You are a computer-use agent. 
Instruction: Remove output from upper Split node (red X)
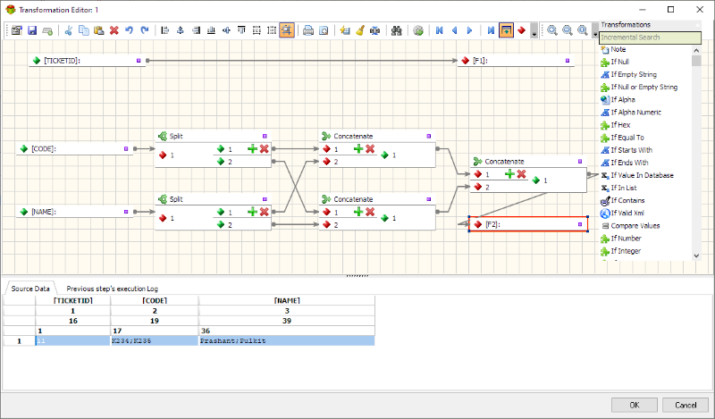pyautogui.click(x=264, y=148)
